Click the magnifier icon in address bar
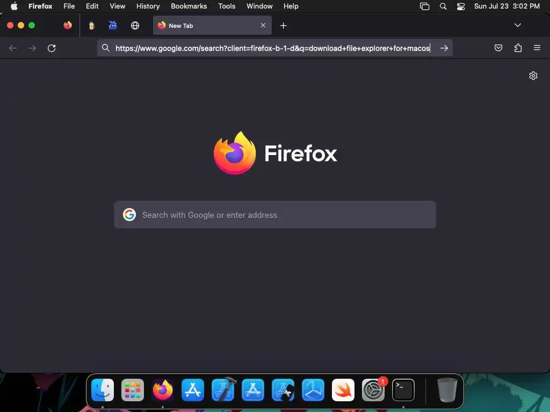This screenshot has width=550, height=412. tap(106, 48)
